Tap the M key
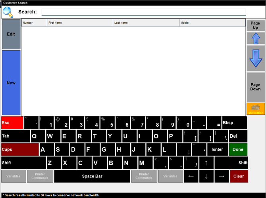The width and height of the screenshot is (266, 198). [x=145, y=163]
